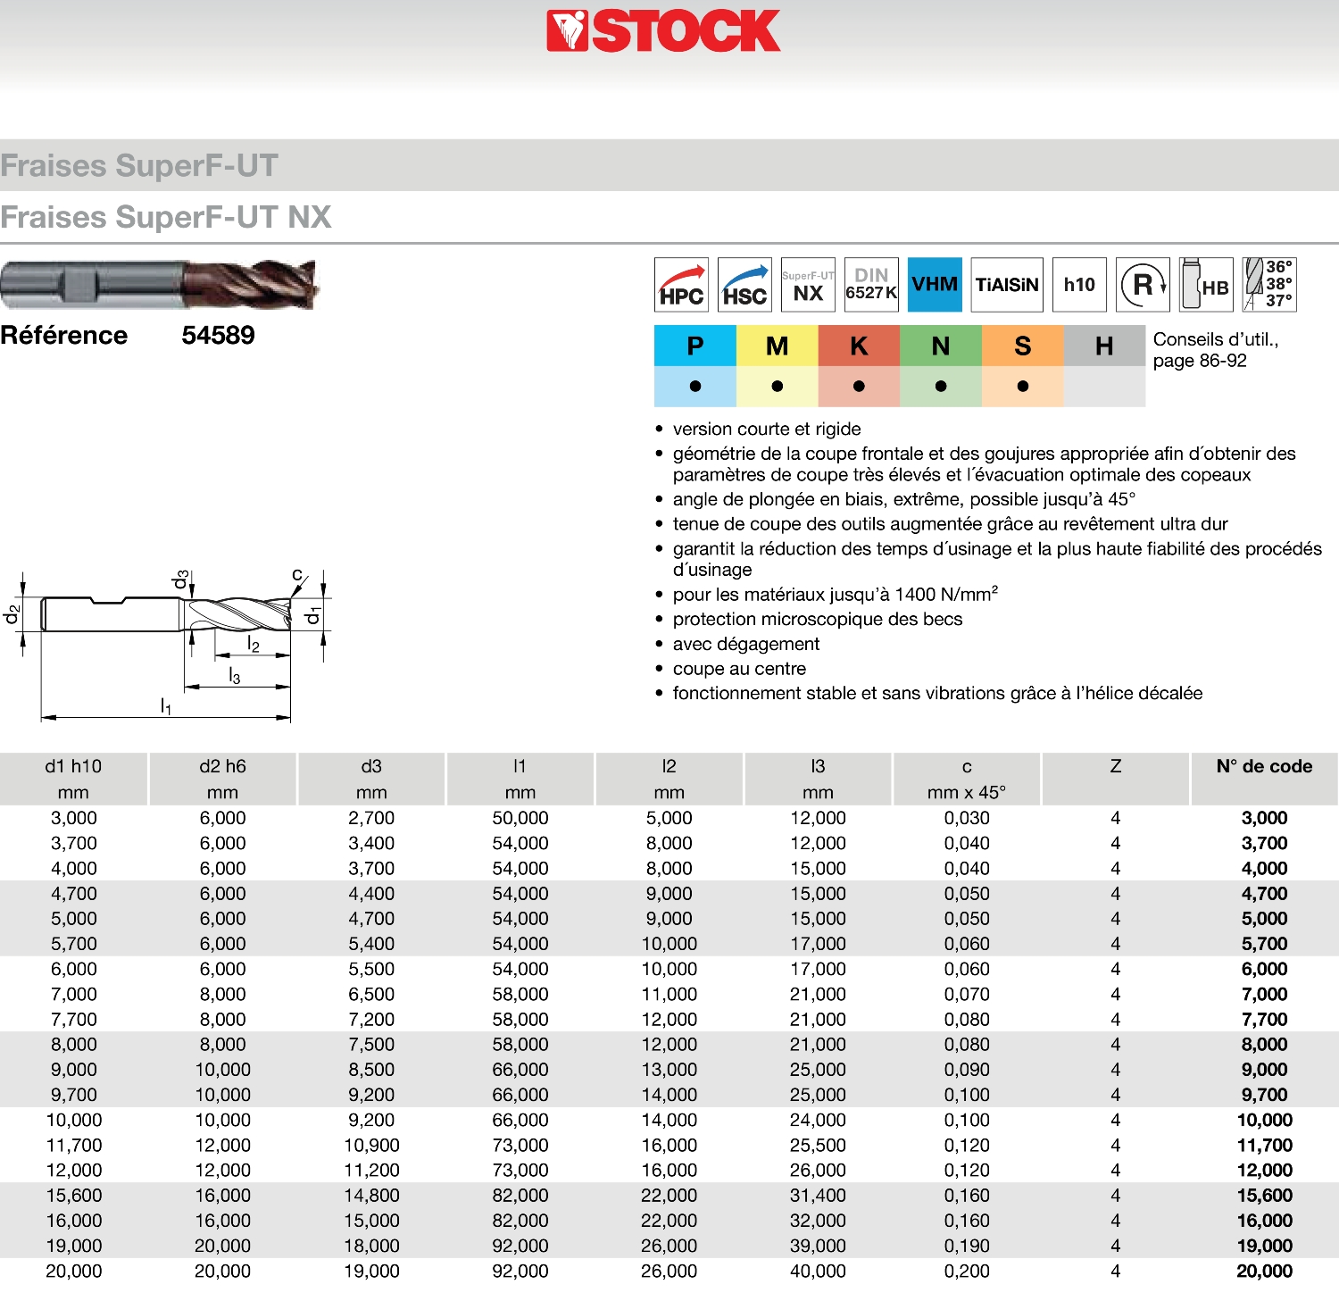Click the HB shank icon
This screenshot has height=1301, width=1339.
coord(1206,285)
